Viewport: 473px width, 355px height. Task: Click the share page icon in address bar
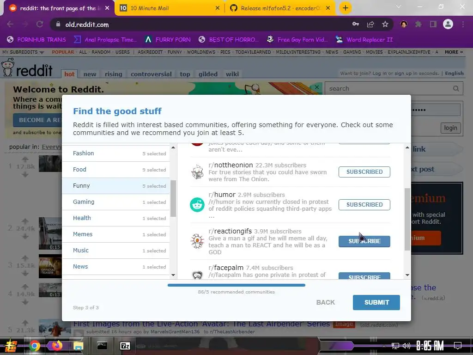(370, 24)
